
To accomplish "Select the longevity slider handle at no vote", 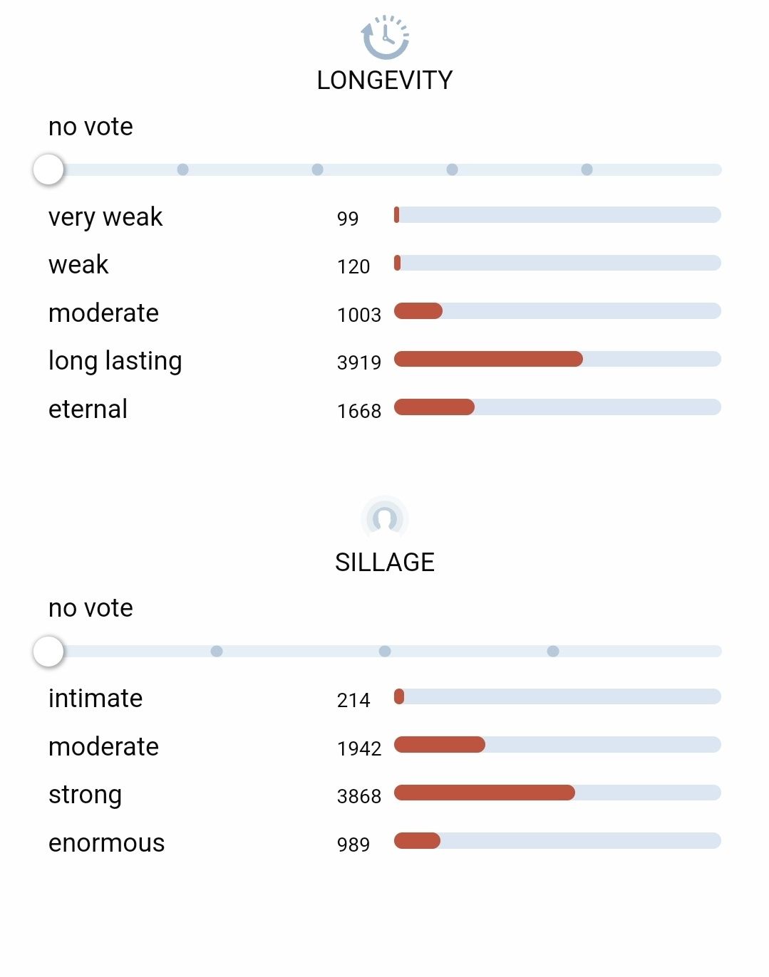I will pyautogui.click(x=48, y=169).
